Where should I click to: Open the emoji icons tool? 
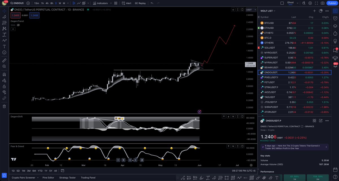click(4, 53)
